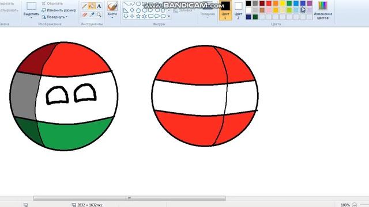Image resolution: width=369 pixels, height=207 pixels.
Task: Expand the shapes gallery with bottom arrow
Action: click(169, 17)
